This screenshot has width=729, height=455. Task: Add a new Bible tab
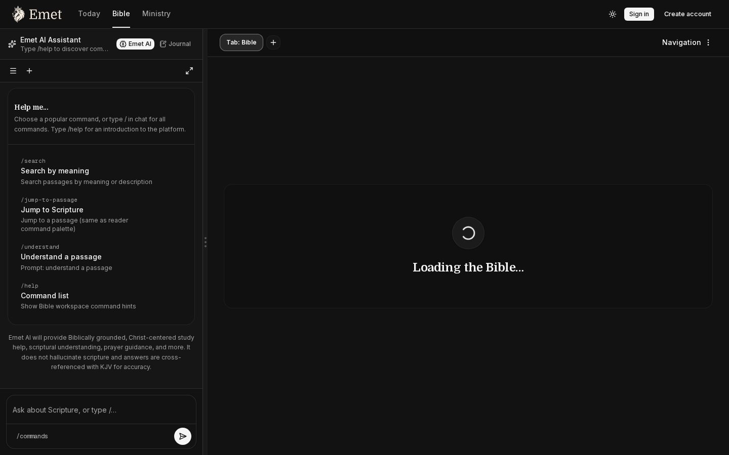click(x=273, y=42)
